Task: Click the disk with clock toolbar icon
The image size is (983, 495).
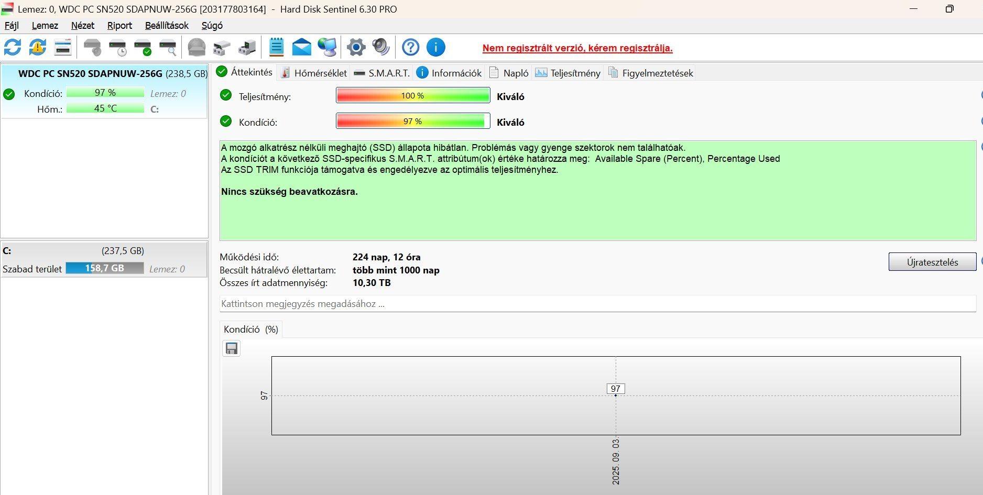Action: tap(118, 47)
